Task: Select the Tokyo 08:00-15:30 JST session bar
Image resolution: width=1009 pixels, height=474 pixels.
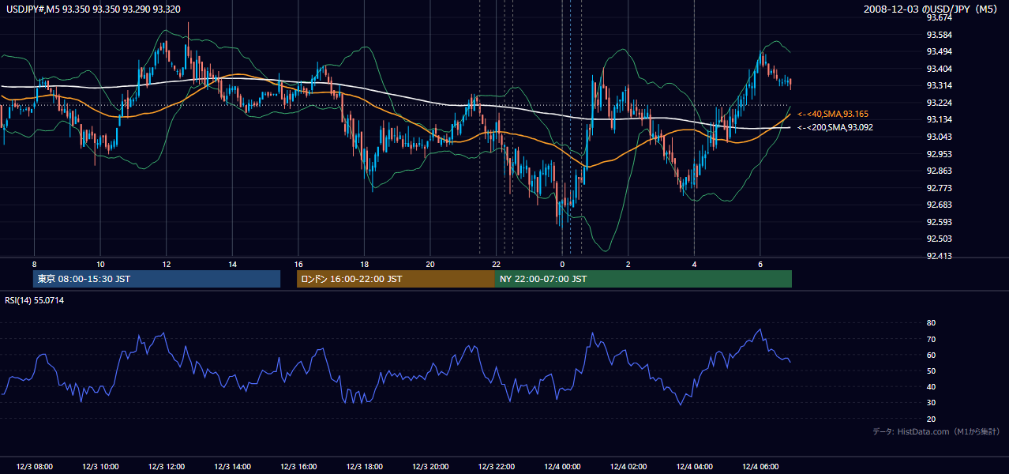Action: pyautogui.click(x=157, y=279)
